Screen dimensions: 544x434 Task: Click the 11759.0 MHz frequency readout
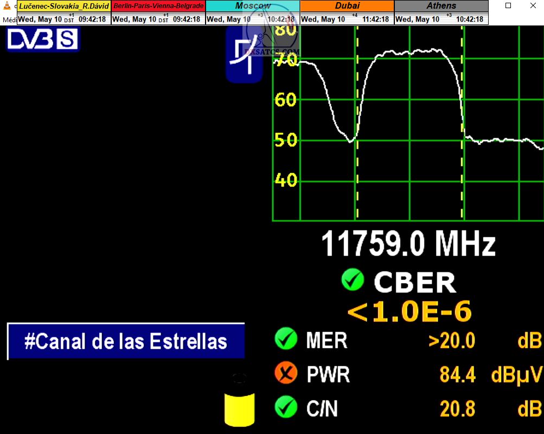tap(408, 244)
